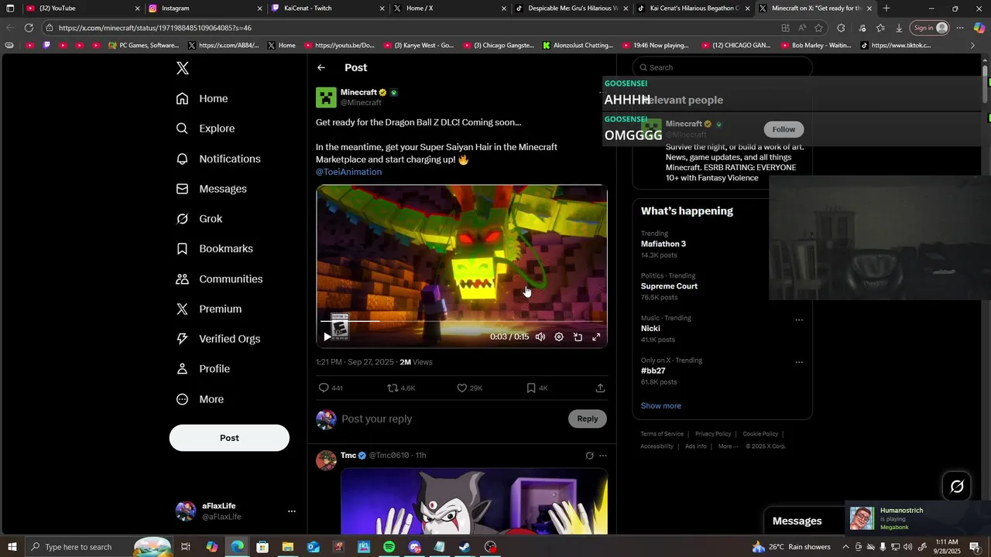Open Bob Marley bookmark

tap(814, 46)
